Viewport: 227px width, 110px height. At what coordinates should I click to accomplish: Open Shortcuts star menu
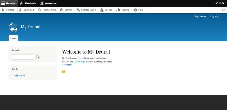pyautogui.click(x=28, y=3)
